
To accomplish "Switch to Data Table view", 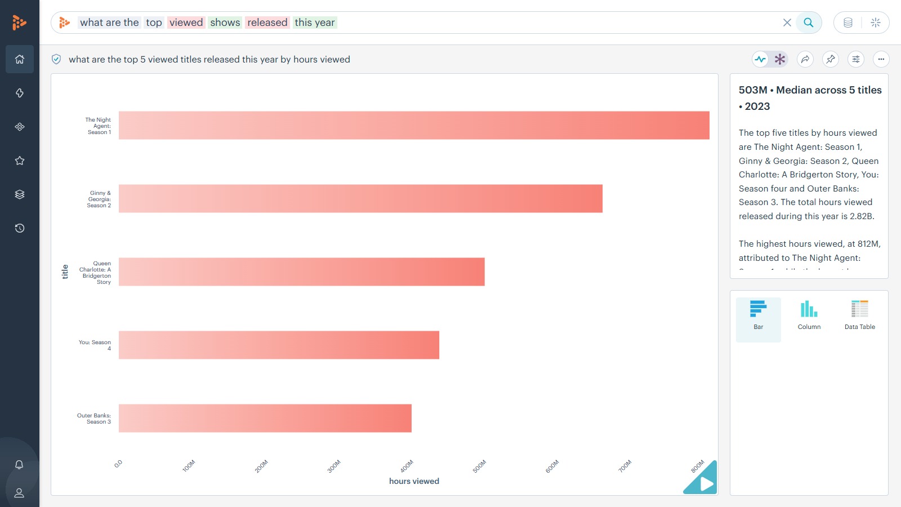I will (x=860, y=319).
